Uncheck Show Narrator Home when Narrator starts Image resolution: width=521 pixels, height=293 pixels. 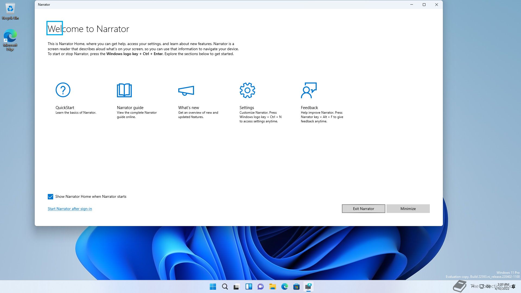tap(50, 197)
